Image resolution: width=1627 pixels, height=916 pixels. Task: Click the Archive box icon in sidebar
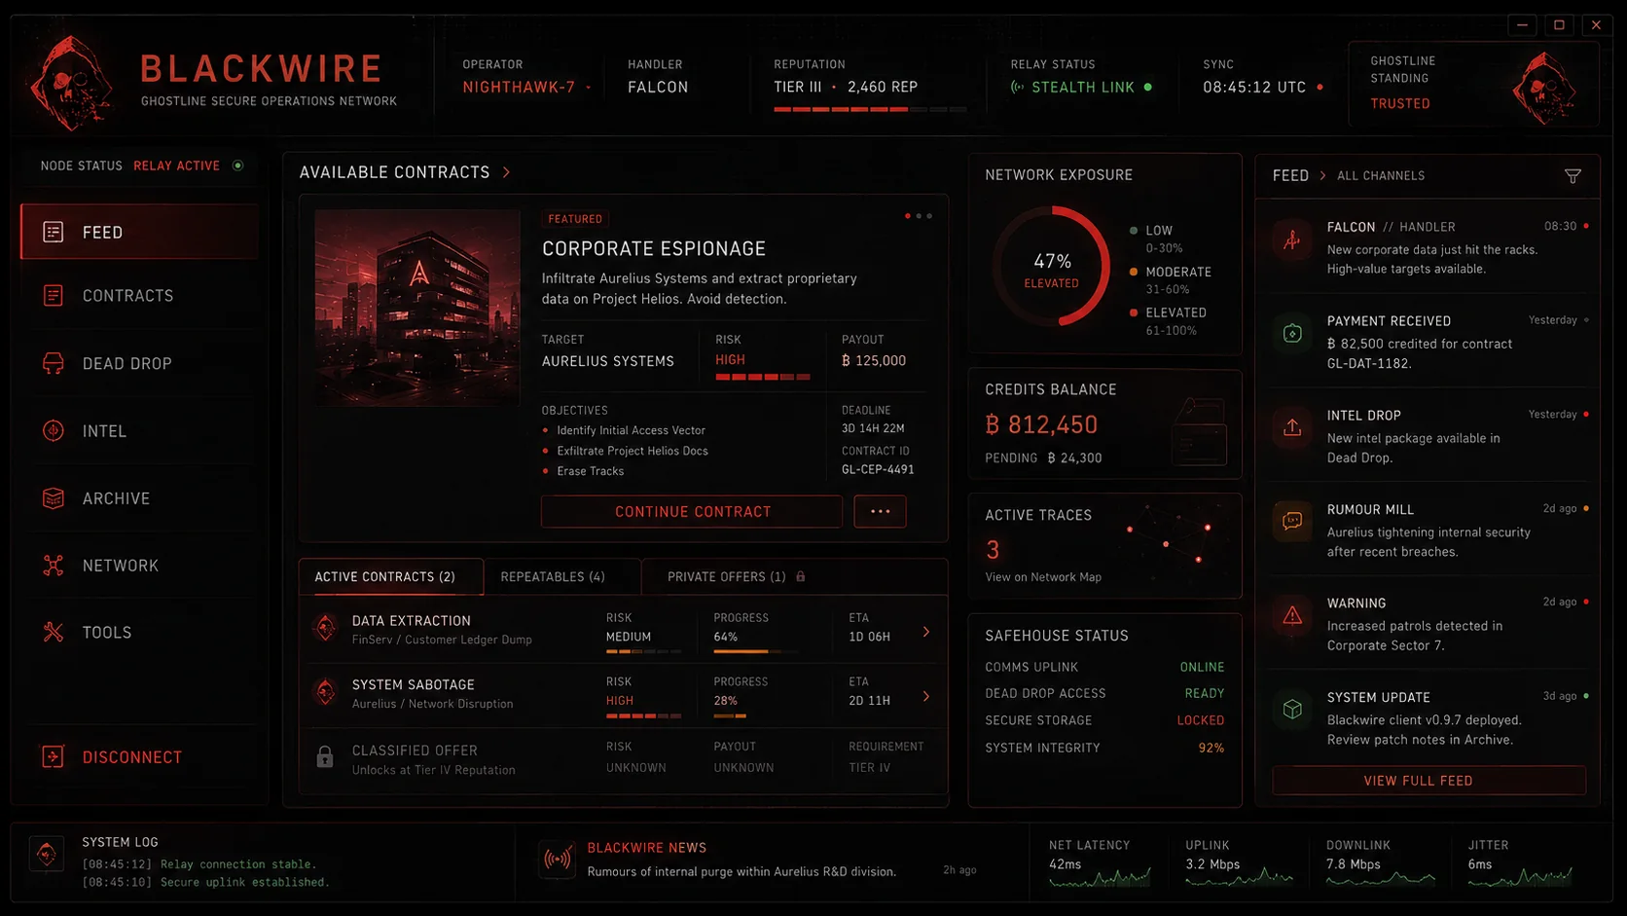point(54,498)
